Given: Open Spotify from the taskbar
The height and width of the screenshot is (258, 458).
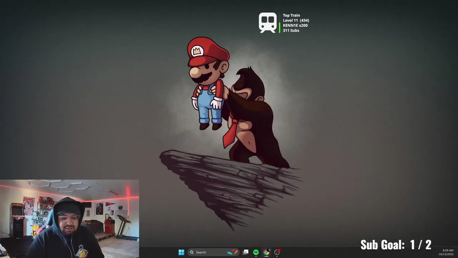Looking at the screenshot, I should click(x=256, y=252).
